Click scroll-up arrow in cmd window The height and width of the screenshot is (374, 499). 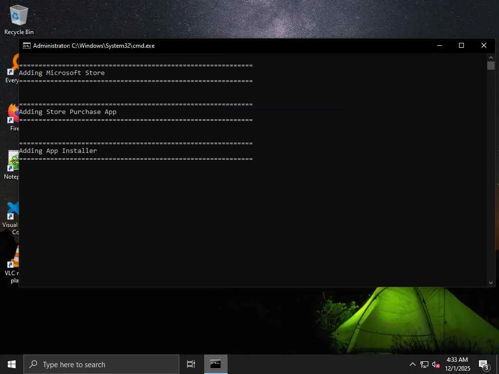pyautogui.click(x=491, y=57)
